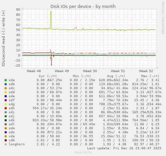The width and height of the screenshot is (166, 156).
Task: Click the longhorn light gray legend swatch
Action: point(6,144)
